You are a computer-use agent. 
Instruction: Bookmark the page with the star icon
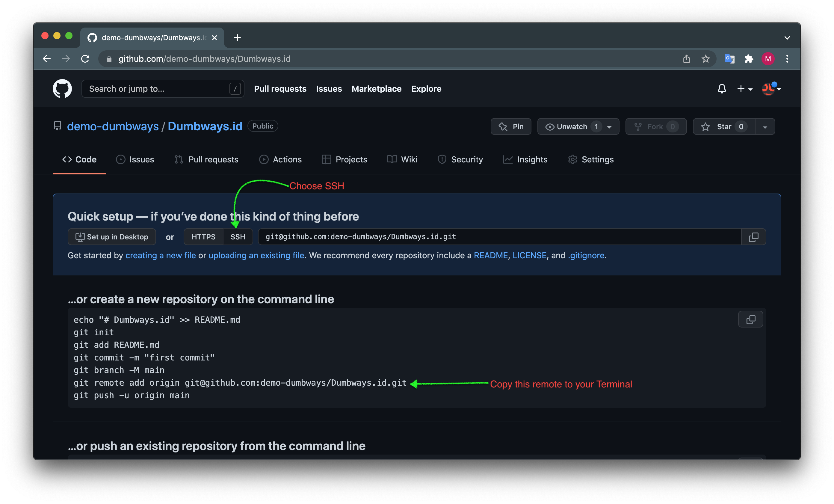[x=706, y=59]
